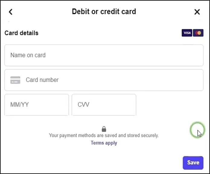The height and width of the screenshot is (174, 210).
Task: Click the Mastercard logo
Action: pos(198,33)
